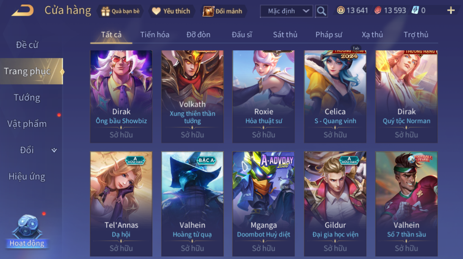
Task: Expand the Đổi sidebar menu chevron
Action: point(54,150)
